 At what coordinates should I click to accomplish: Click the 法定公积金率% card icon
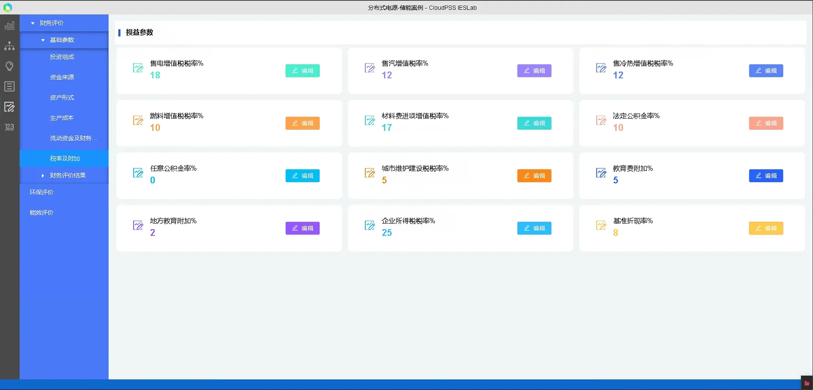(x=601, y=121)
